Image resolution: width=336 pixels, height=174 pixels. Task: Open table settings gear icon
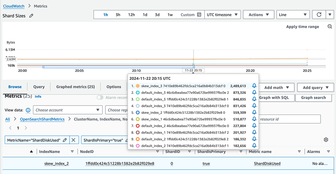326,140
